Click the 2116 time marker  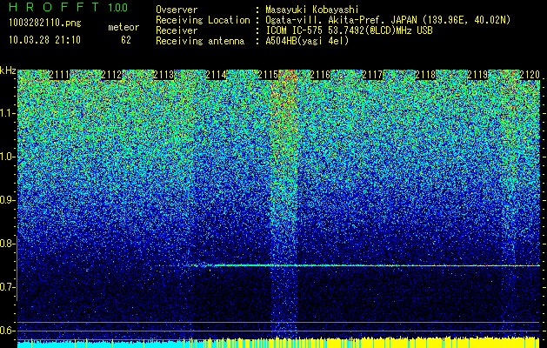point(320,75)
